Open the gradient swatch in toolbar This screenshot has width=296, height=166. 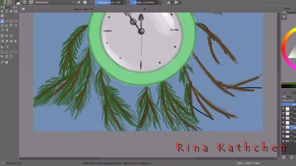[3, 2]
